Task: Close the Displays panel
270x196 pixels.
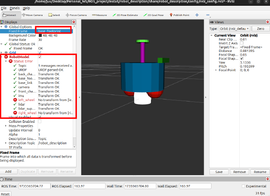Action: point(74,22)
